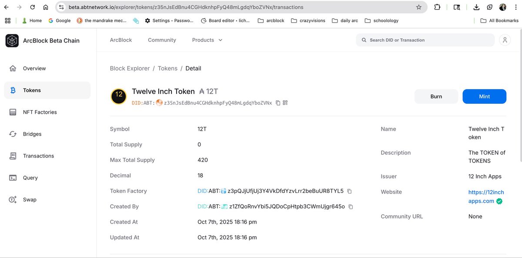Open the ArcBlock nav item
Viewport: 522px width, 258px height.
(121, 40)
